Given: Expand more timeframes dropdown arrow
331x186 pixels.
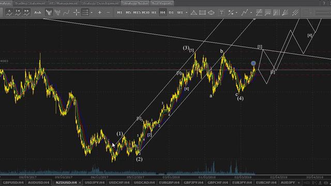Looking at the screenshot, I should [x=186, y=12].
